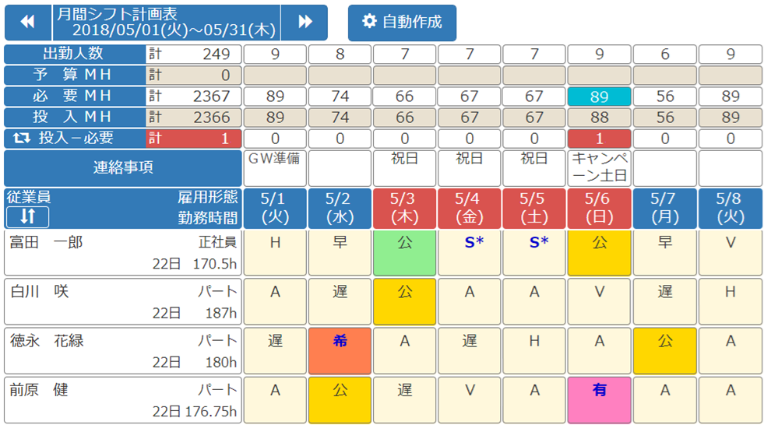
Task: Click the GW準備 note cell
Action: tap(275, 168)
